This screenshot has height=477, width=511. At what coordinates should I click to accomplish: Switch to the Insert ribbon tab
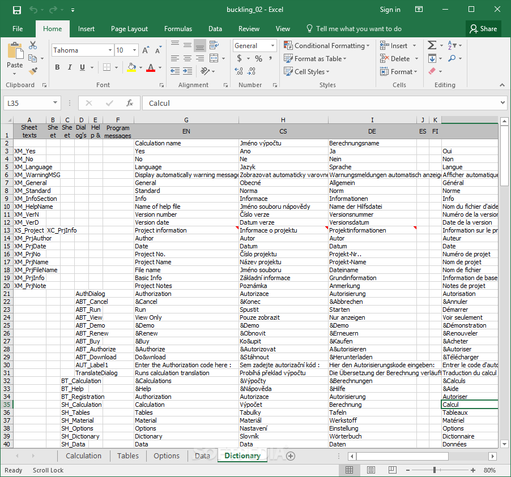86,29
